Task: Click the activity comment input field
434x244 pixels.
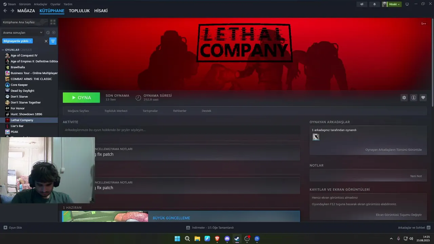Action: pyautogui.click(x=181, y=130)
